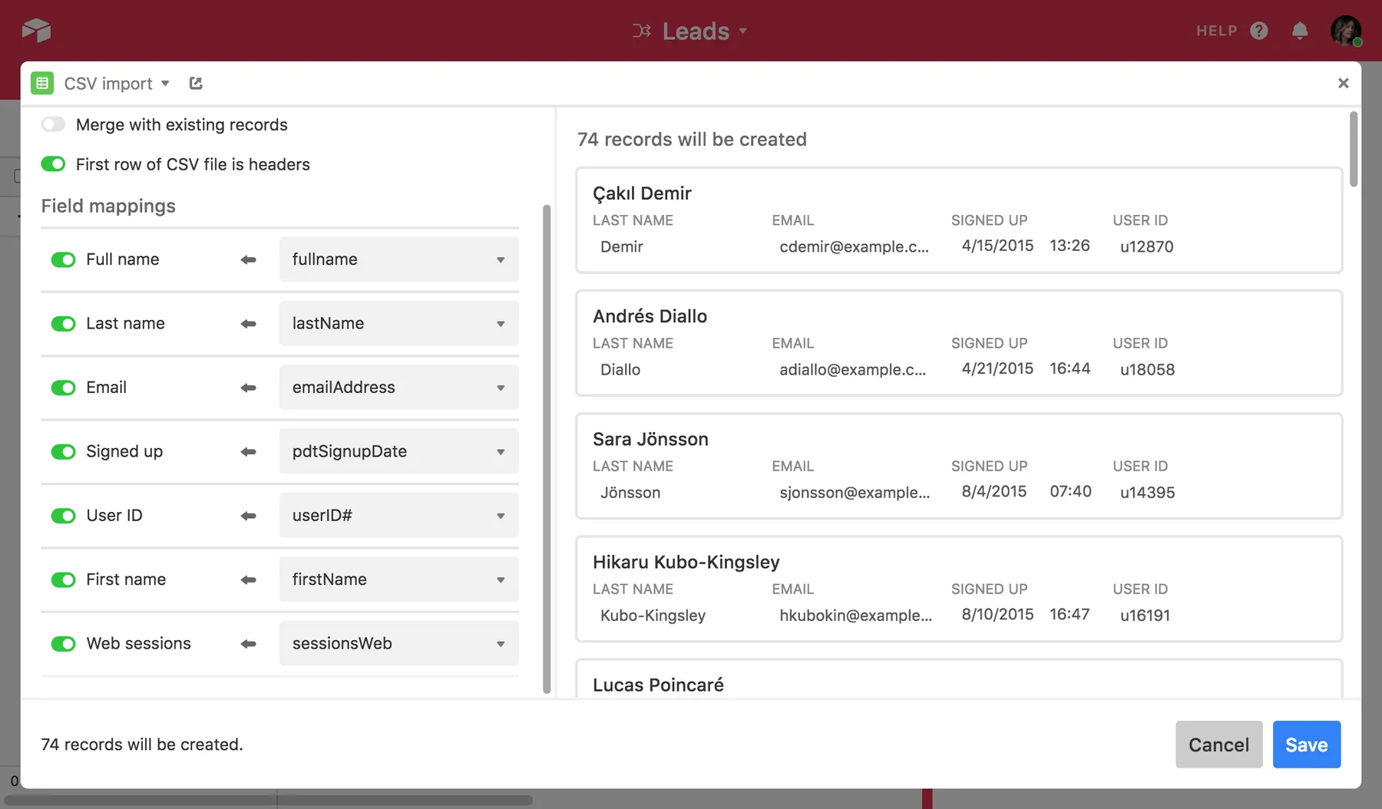1382x809 pixels.
Task: Click the user profile avatar
Action: click(x=1345, y=31)
